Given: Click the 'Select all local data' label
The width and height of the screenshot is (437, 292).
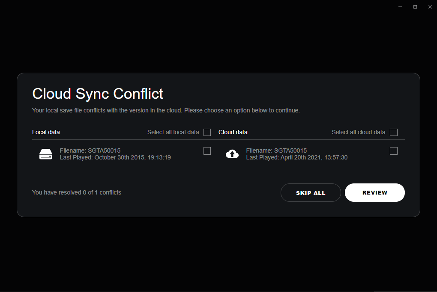Looking at the screenshot, I should 173,132.
